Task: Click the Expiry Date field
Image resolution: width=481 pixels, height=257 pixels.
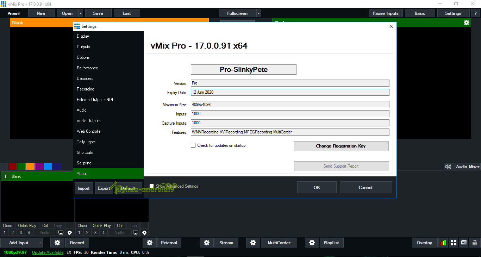Action: pyautogui.click(x=290, y=92)
